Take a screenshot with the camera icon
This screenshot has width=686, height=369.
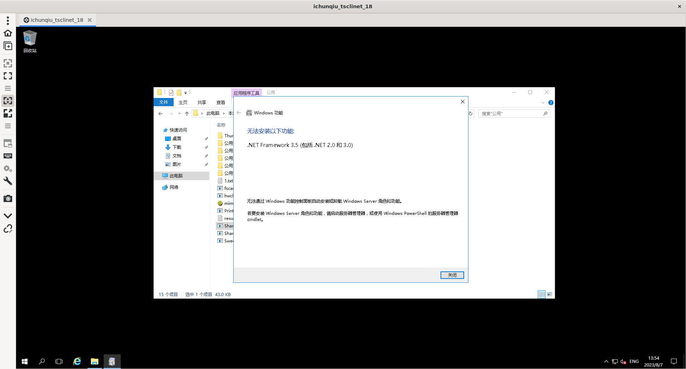tap(8, 198)
